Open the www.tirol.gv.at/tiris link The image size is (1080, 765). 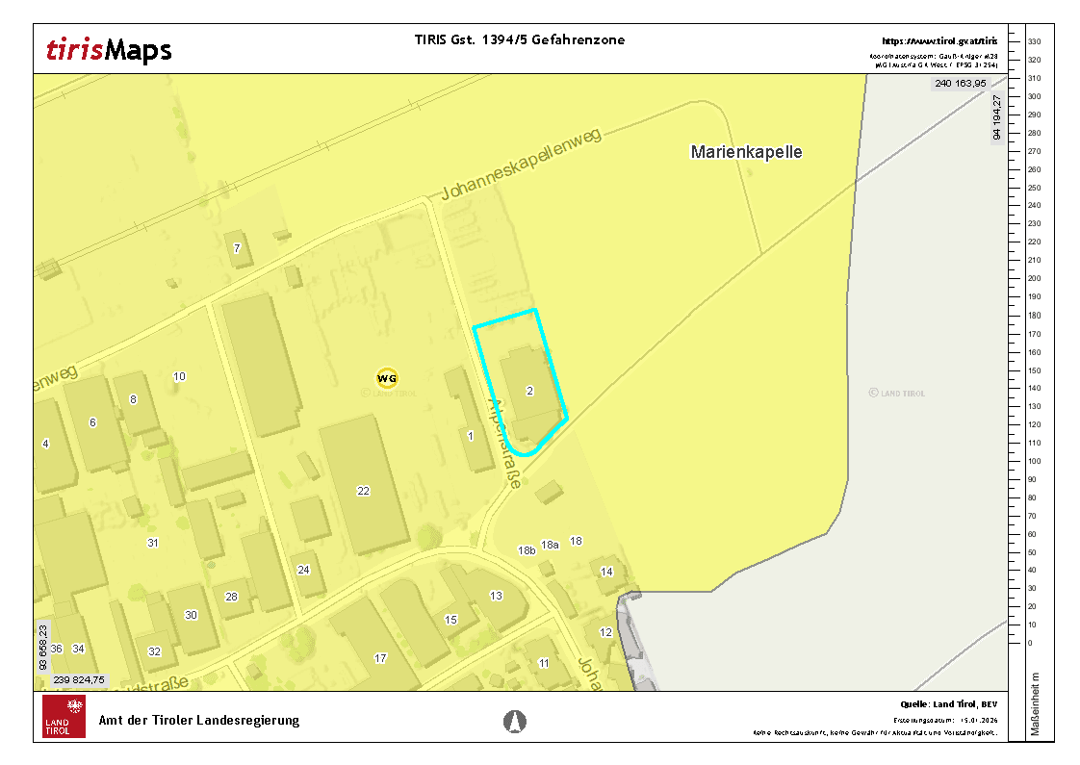click(939, 41)
